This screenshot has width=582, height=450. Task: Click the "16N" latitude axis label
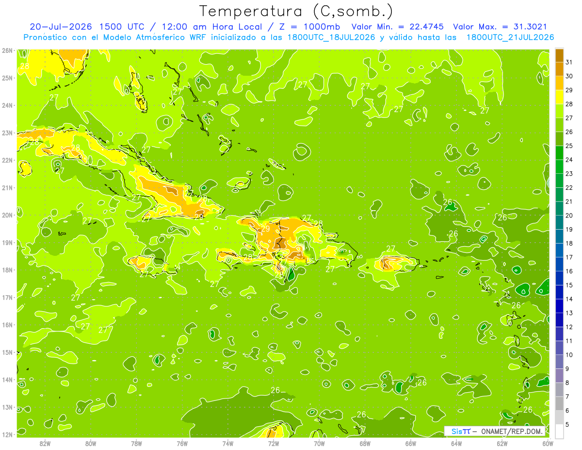[x=7, y=324]
